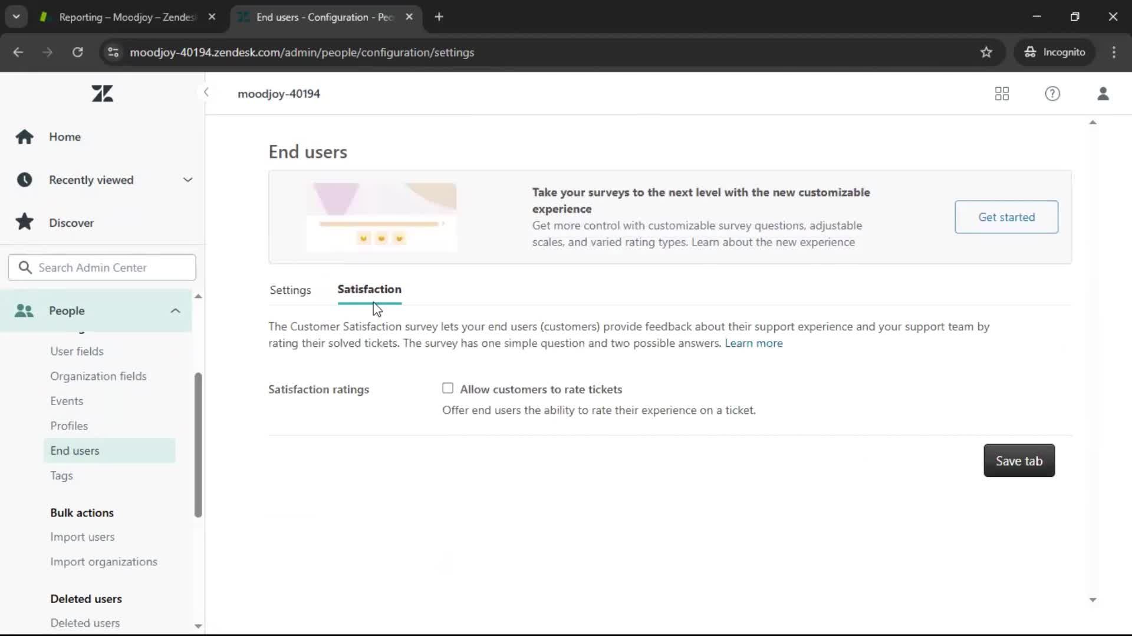Switch to the Settings tab

point(290,290)
